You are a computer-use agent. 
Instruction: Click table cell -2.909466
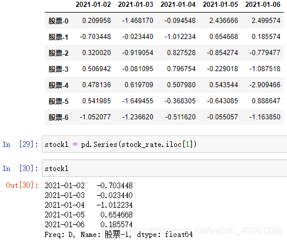click(265, 85)
